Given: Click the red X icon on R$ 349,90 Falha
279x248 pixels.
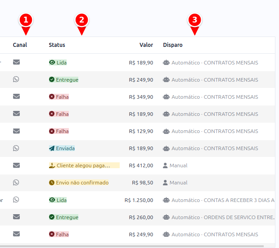Looking at the screenshot, I should (52, 96).
